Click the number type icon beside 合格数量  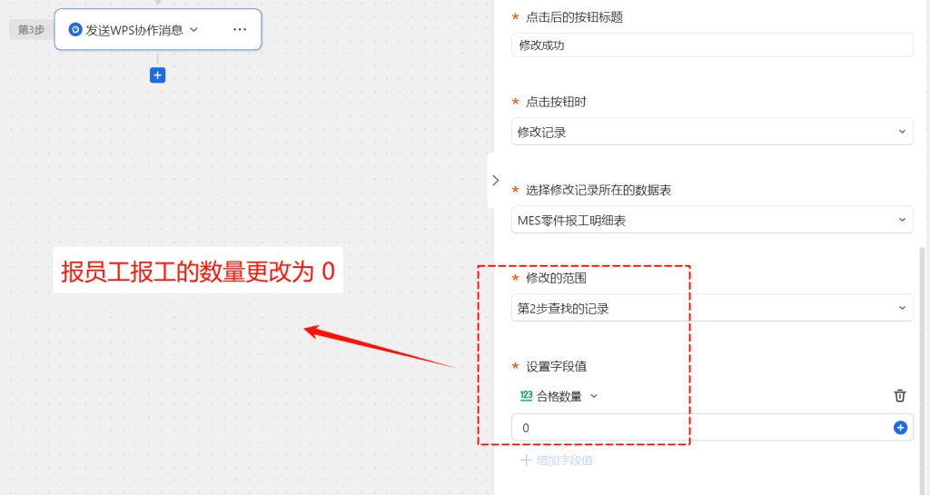coord(526,396)
